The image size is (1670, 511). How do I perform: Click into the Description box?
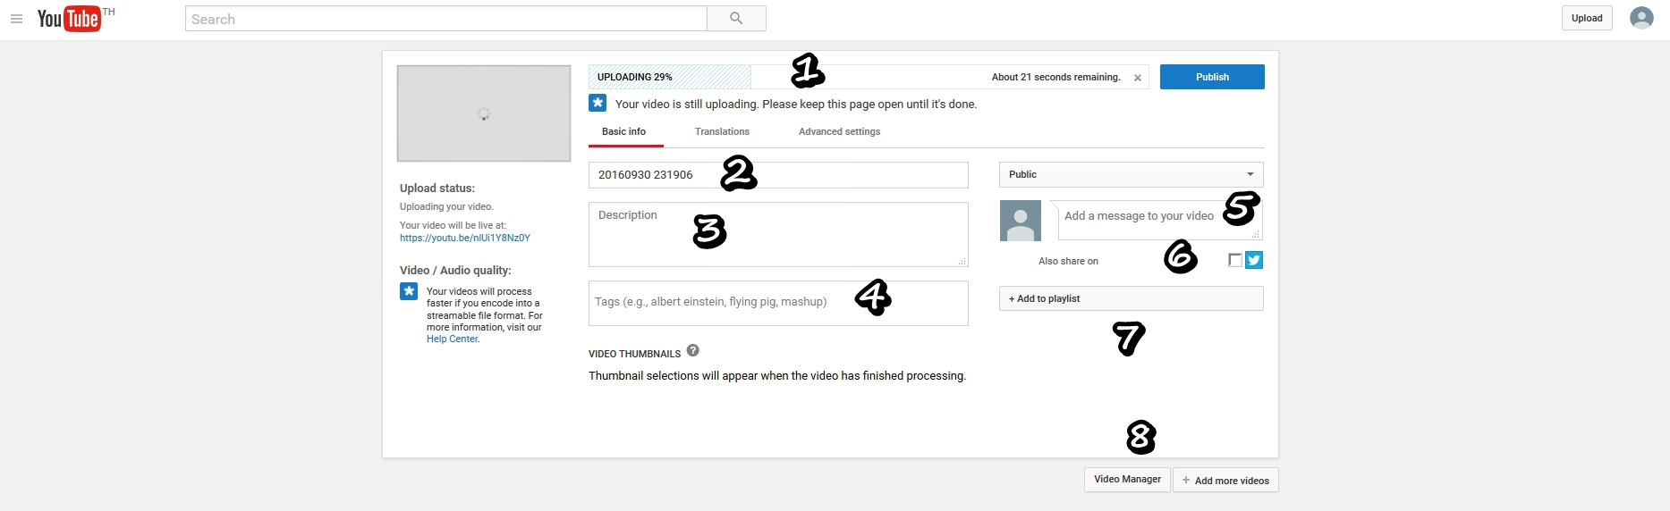point(778,234)
